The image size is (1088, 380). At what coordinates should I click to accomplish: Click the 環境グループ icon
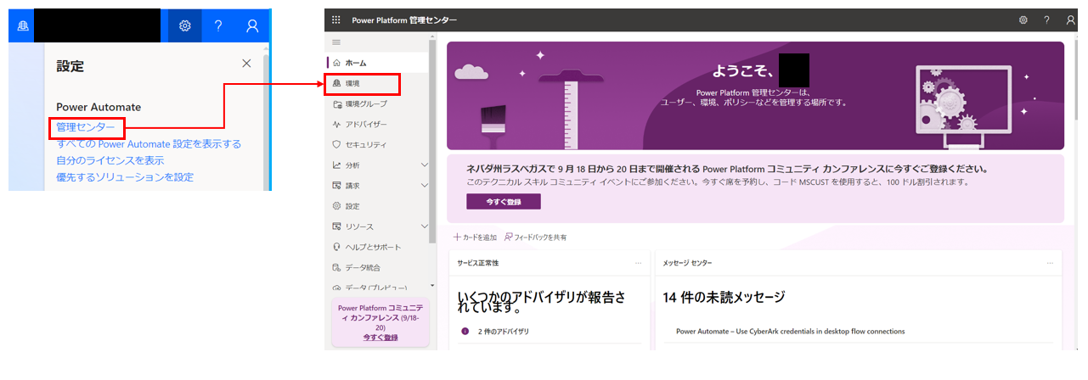click(x=337, y=103)
